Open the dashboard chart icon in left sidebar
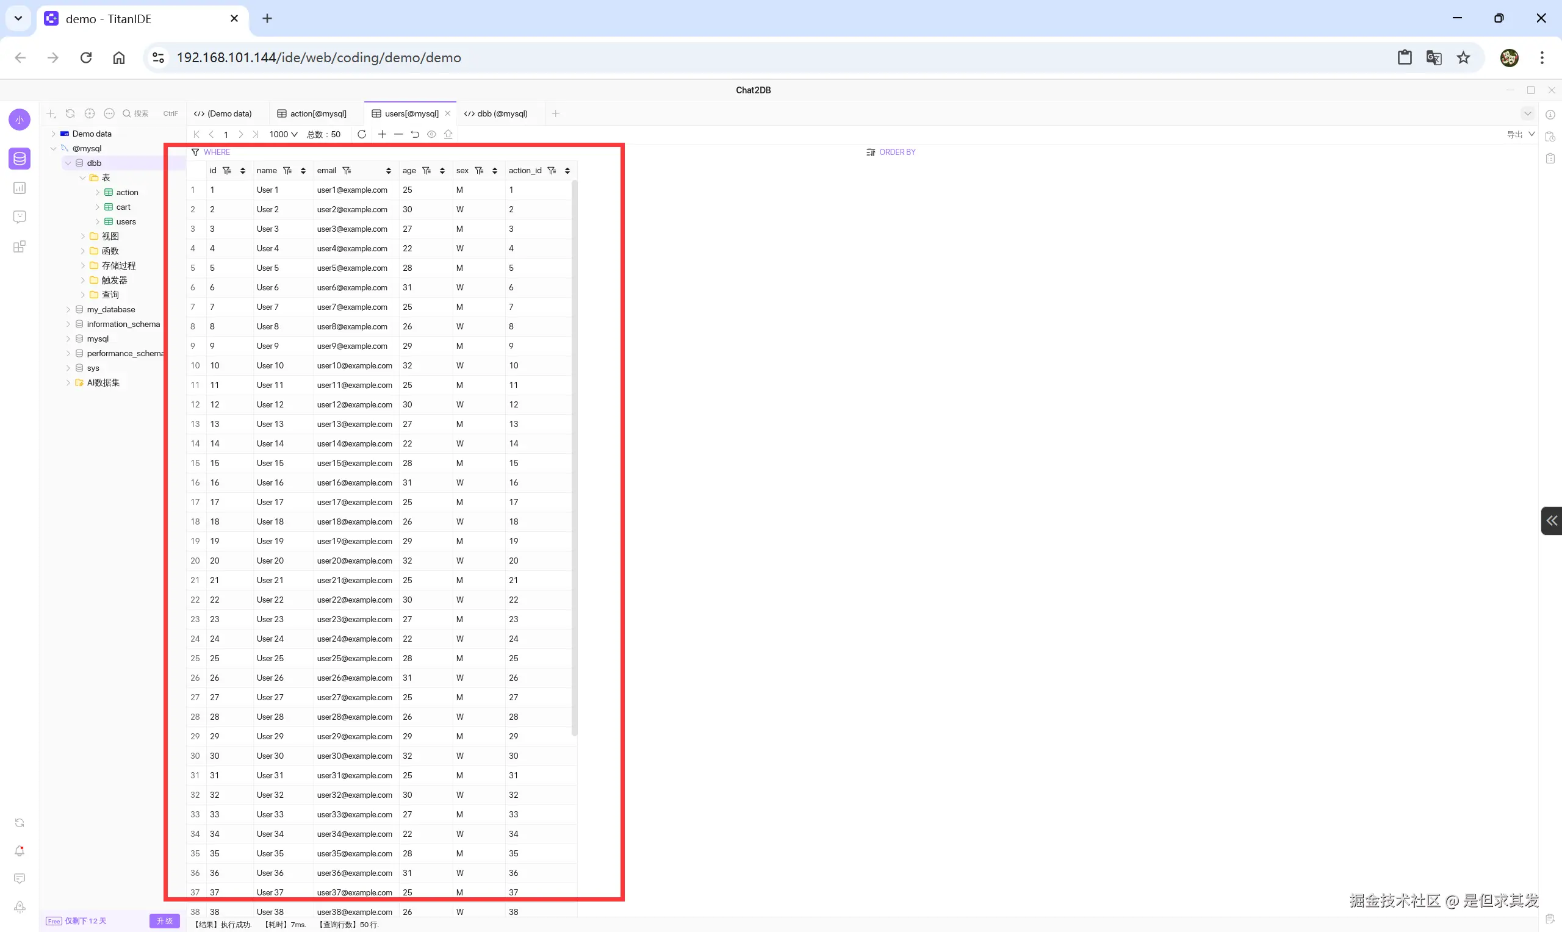This screenshot has height=932, width=1562. (x=20, y=188)
